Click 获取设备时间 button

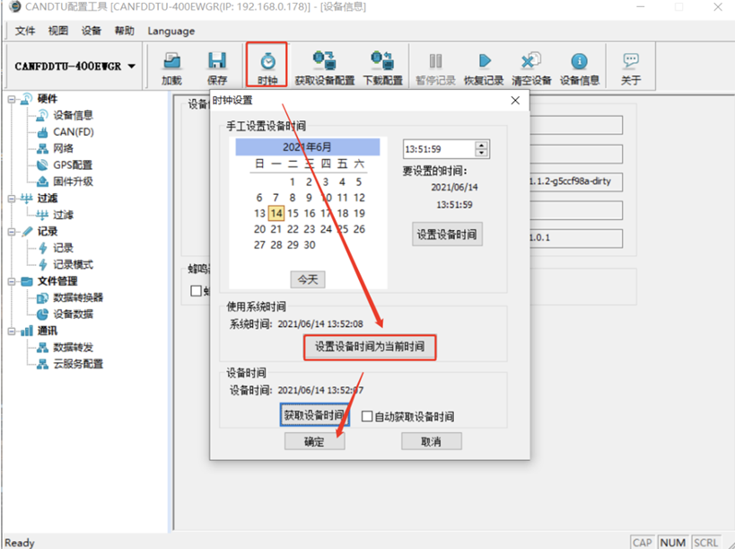314,415
